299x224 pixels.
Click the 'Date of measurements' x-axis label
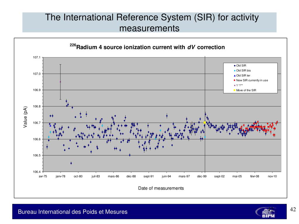(x=161, y=188)
